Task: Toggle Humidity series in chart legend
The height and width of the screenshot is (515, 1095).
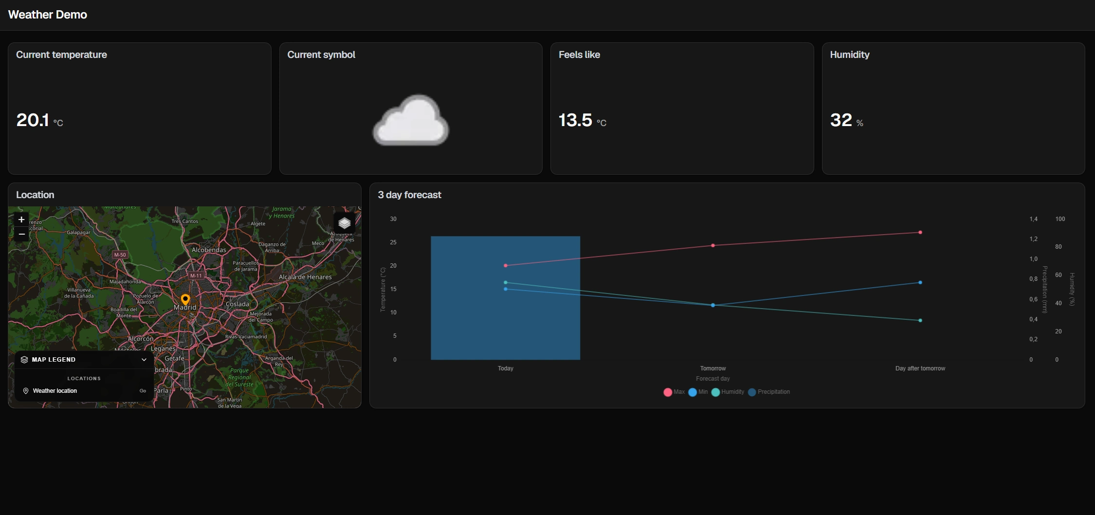Action: (728, 392)
